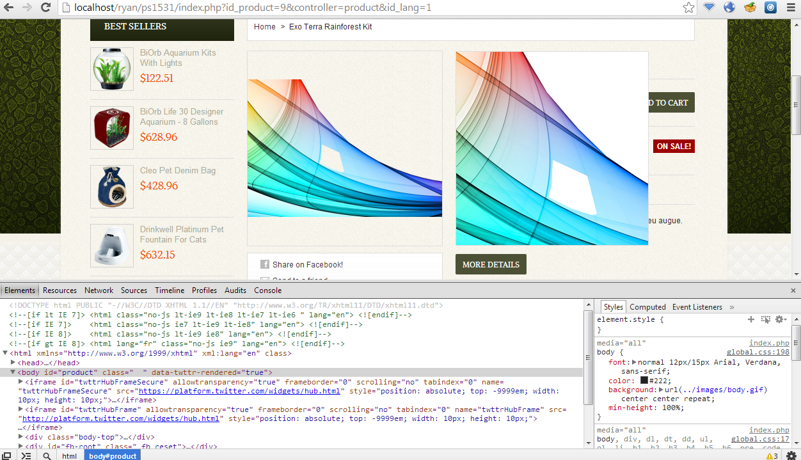Click the Add to Cart button
Screen dimensions: 801x460
click(670, 102)
